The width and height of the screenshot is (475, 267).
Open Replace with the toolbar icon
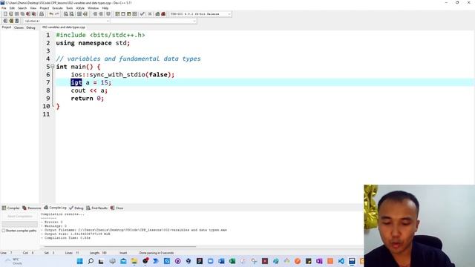pyautogui.click(x=71, y=14)
